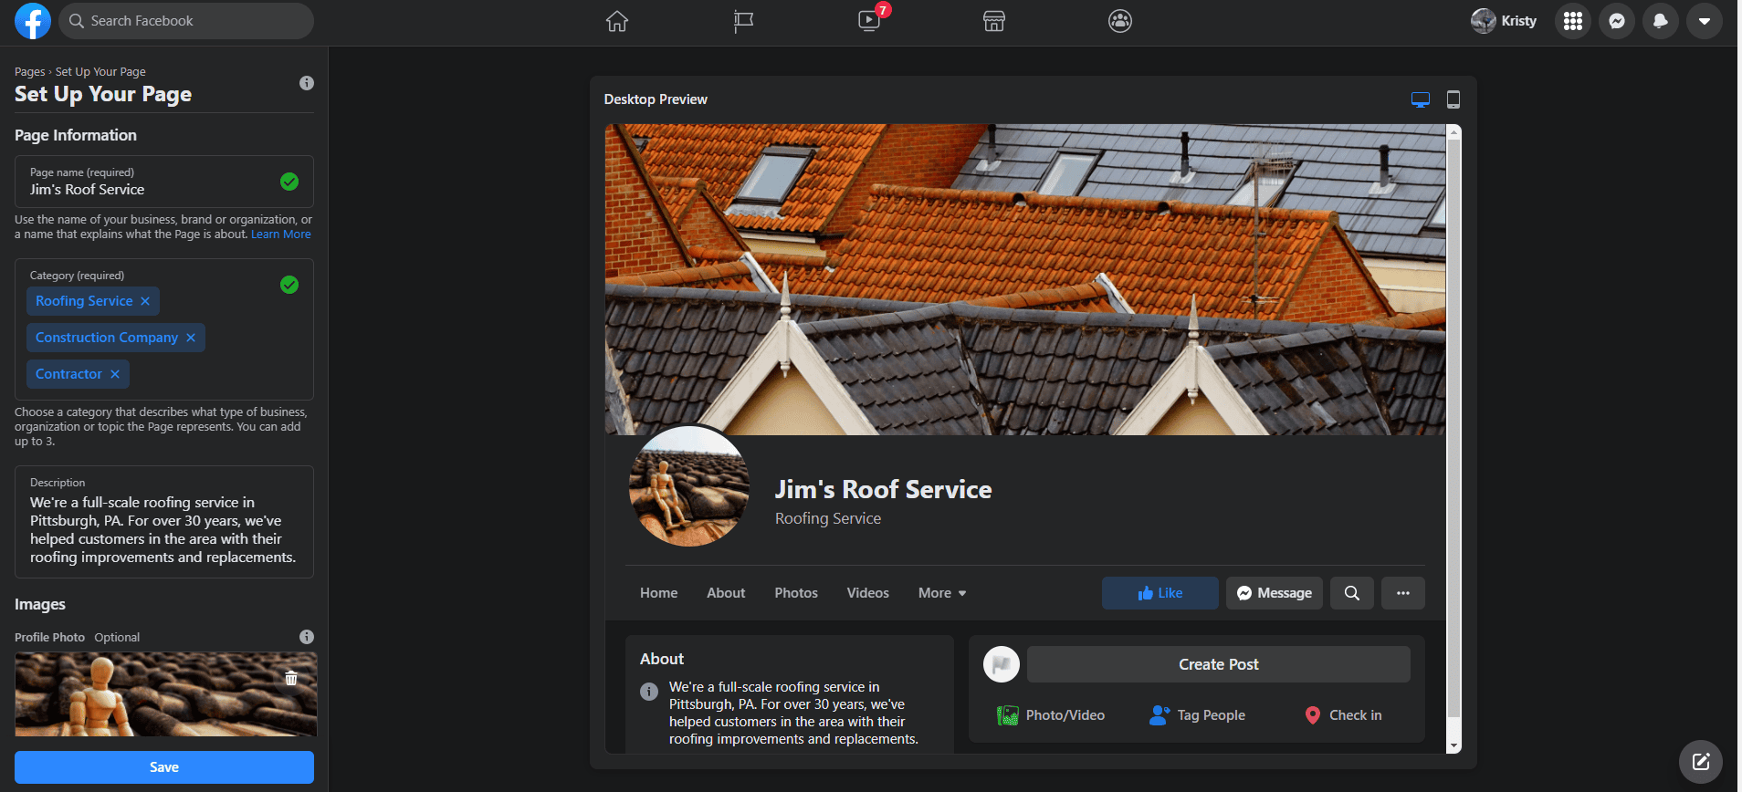The height and width of the screenshot is (792, 1742).
Task: Select the About tab in preview
Action: point(726,593)
